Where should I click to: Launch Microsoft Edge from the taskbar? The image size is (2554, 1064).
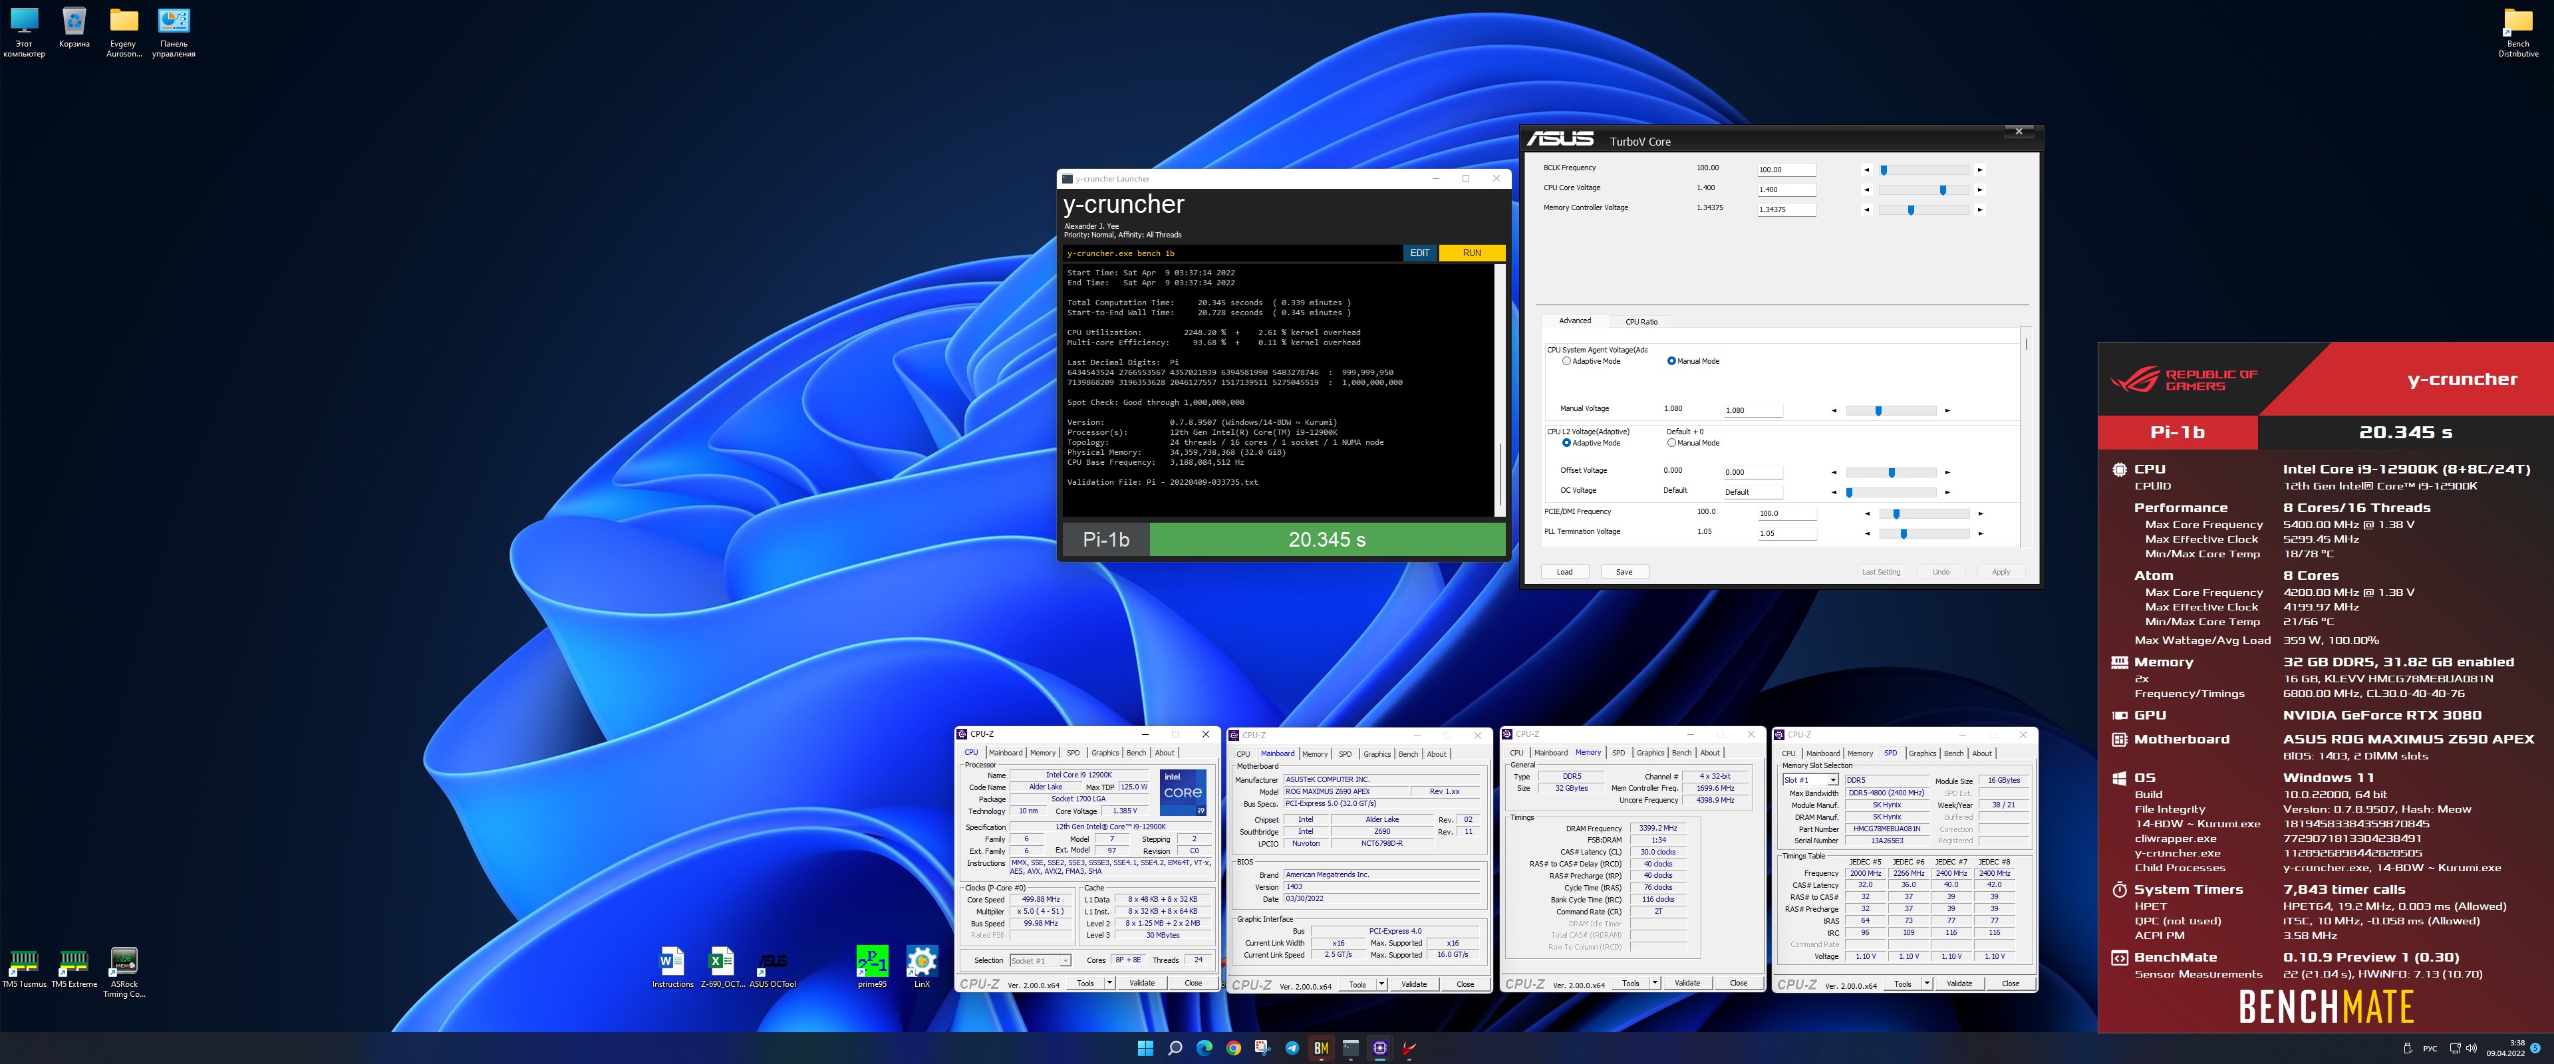coord(1204,1048)
